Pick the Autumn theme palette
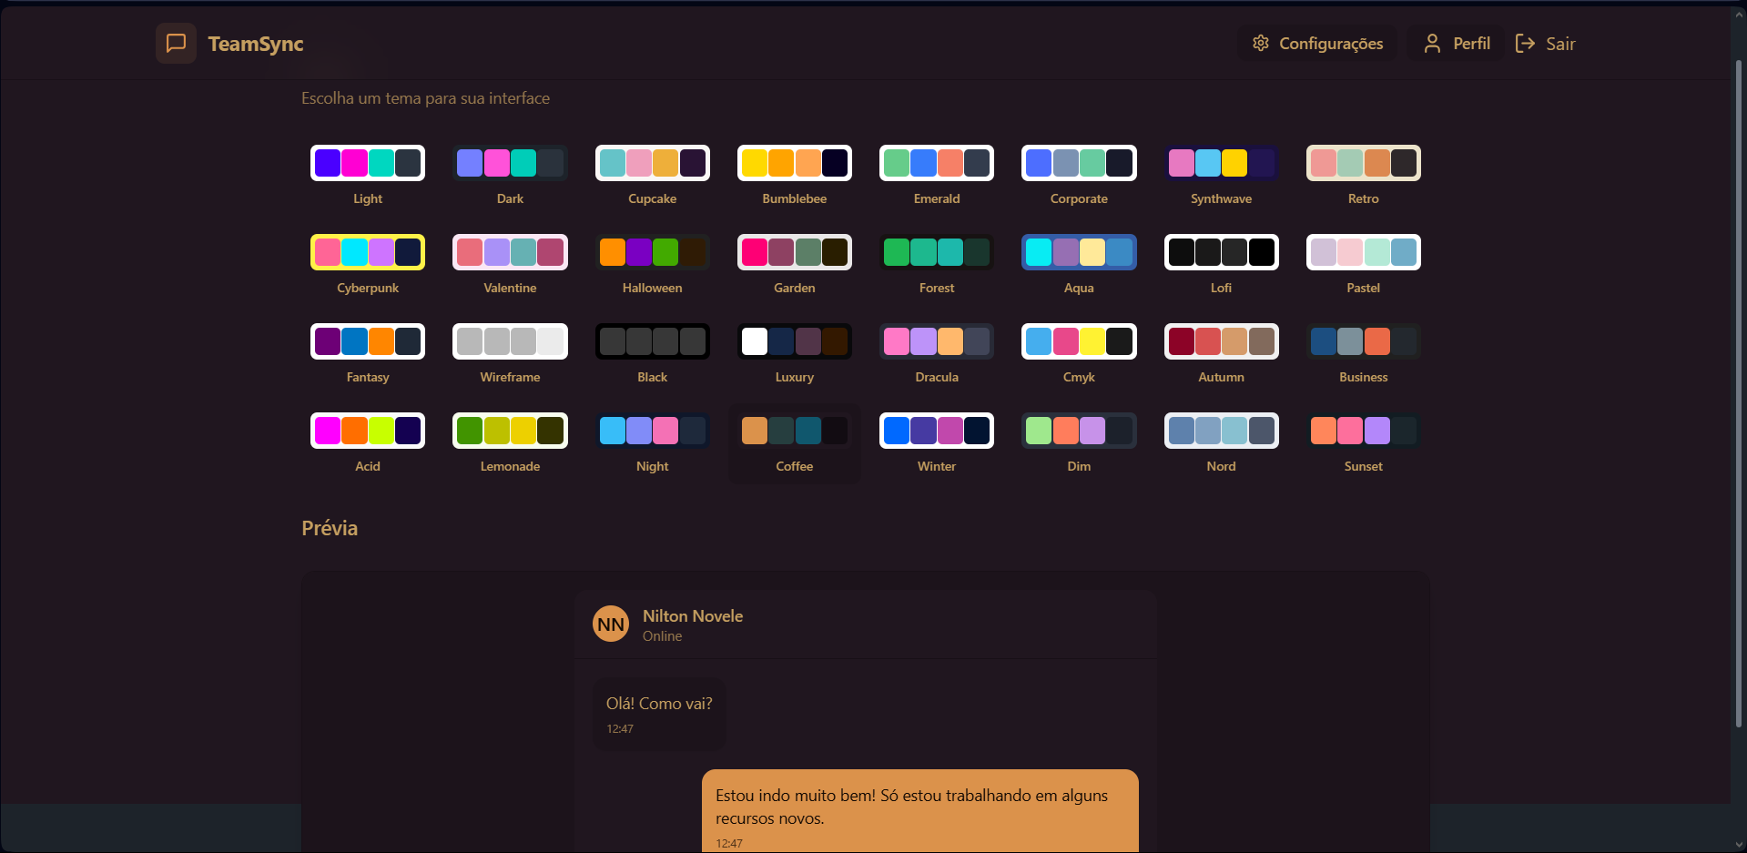 1222,341
